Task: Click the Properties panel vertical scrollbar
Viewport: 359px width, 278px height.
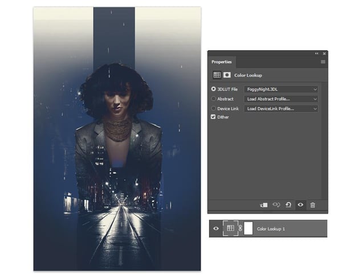Action: (x=324, y=141)
